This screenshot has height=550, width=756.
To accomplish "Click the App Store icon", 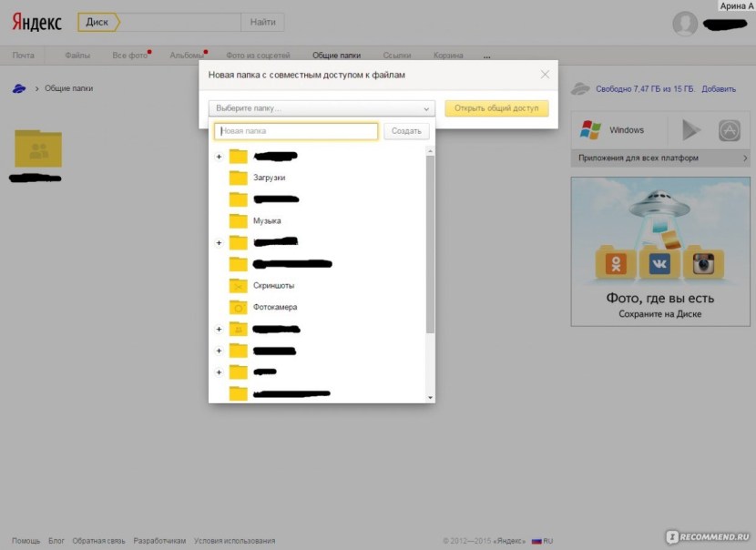I will 729,130.
